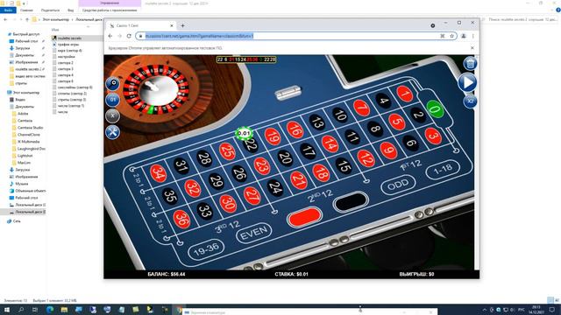The image size is (561, 315).
Task: Open the Файл tab in Explorer
Action: point(8,10)
